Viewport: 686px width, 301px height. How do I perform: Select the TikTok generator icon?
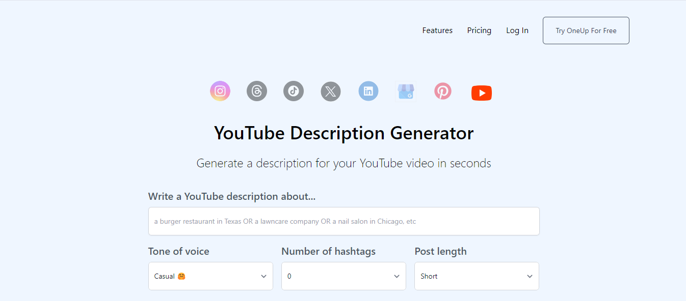[x=294, y=92]
